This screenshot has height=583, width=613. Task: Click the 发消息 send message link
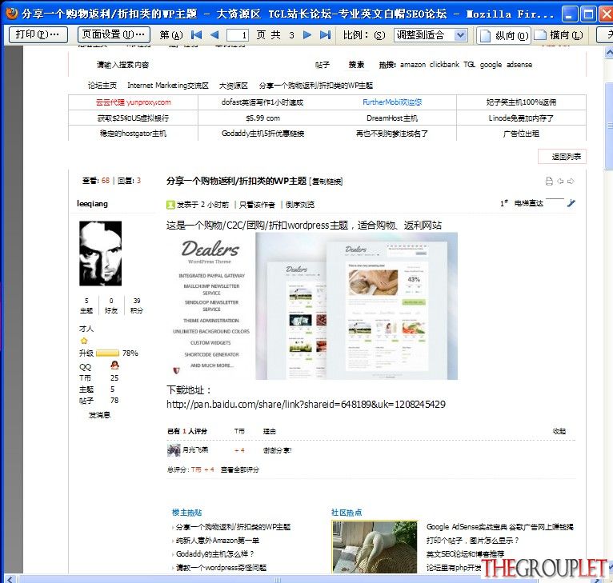[99, 415]
